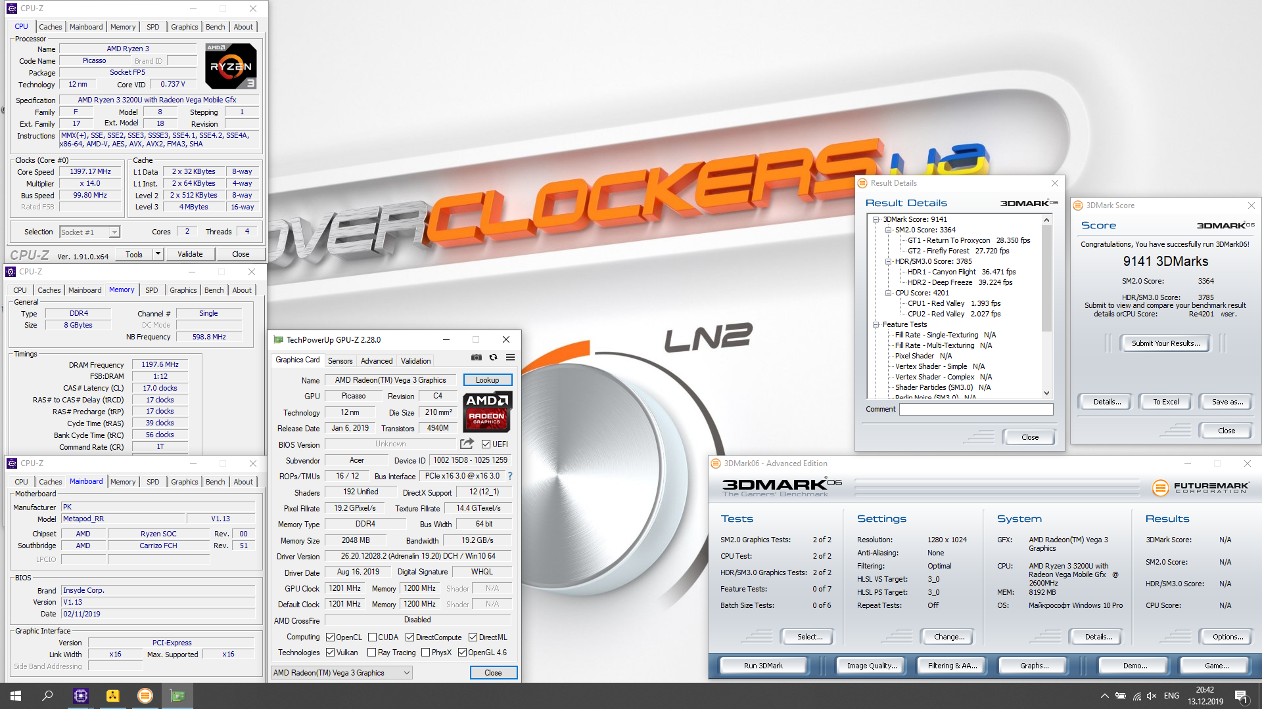Toggle the OpenCL checkbox

[331, 637]
